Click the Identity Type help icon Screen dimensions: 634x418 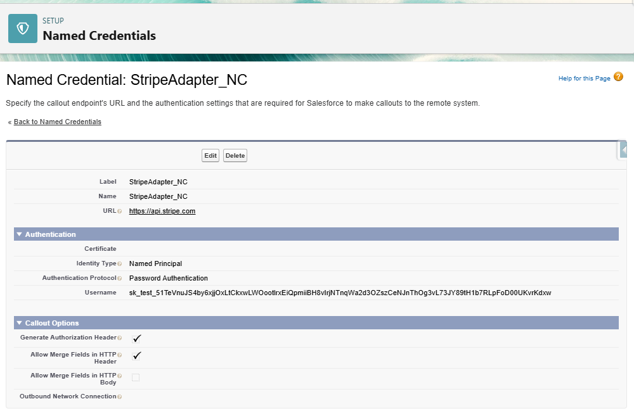click(119, 263)
